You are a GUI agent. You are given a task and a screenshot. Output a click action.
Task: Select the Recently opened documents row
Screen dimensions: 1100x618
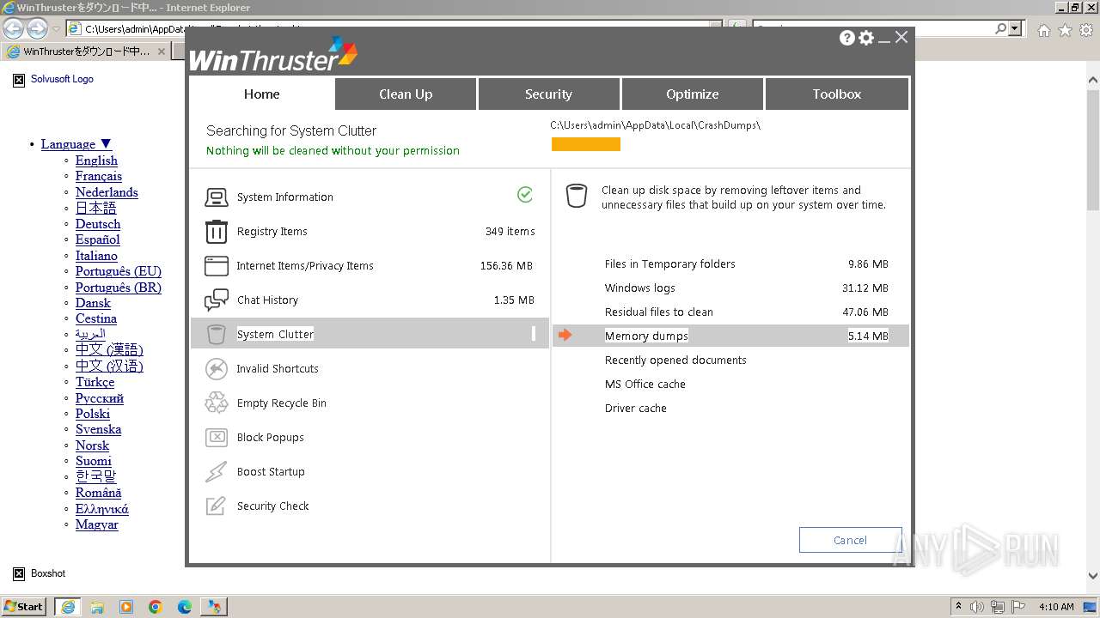pyautogui.click(x=730, y=360)
